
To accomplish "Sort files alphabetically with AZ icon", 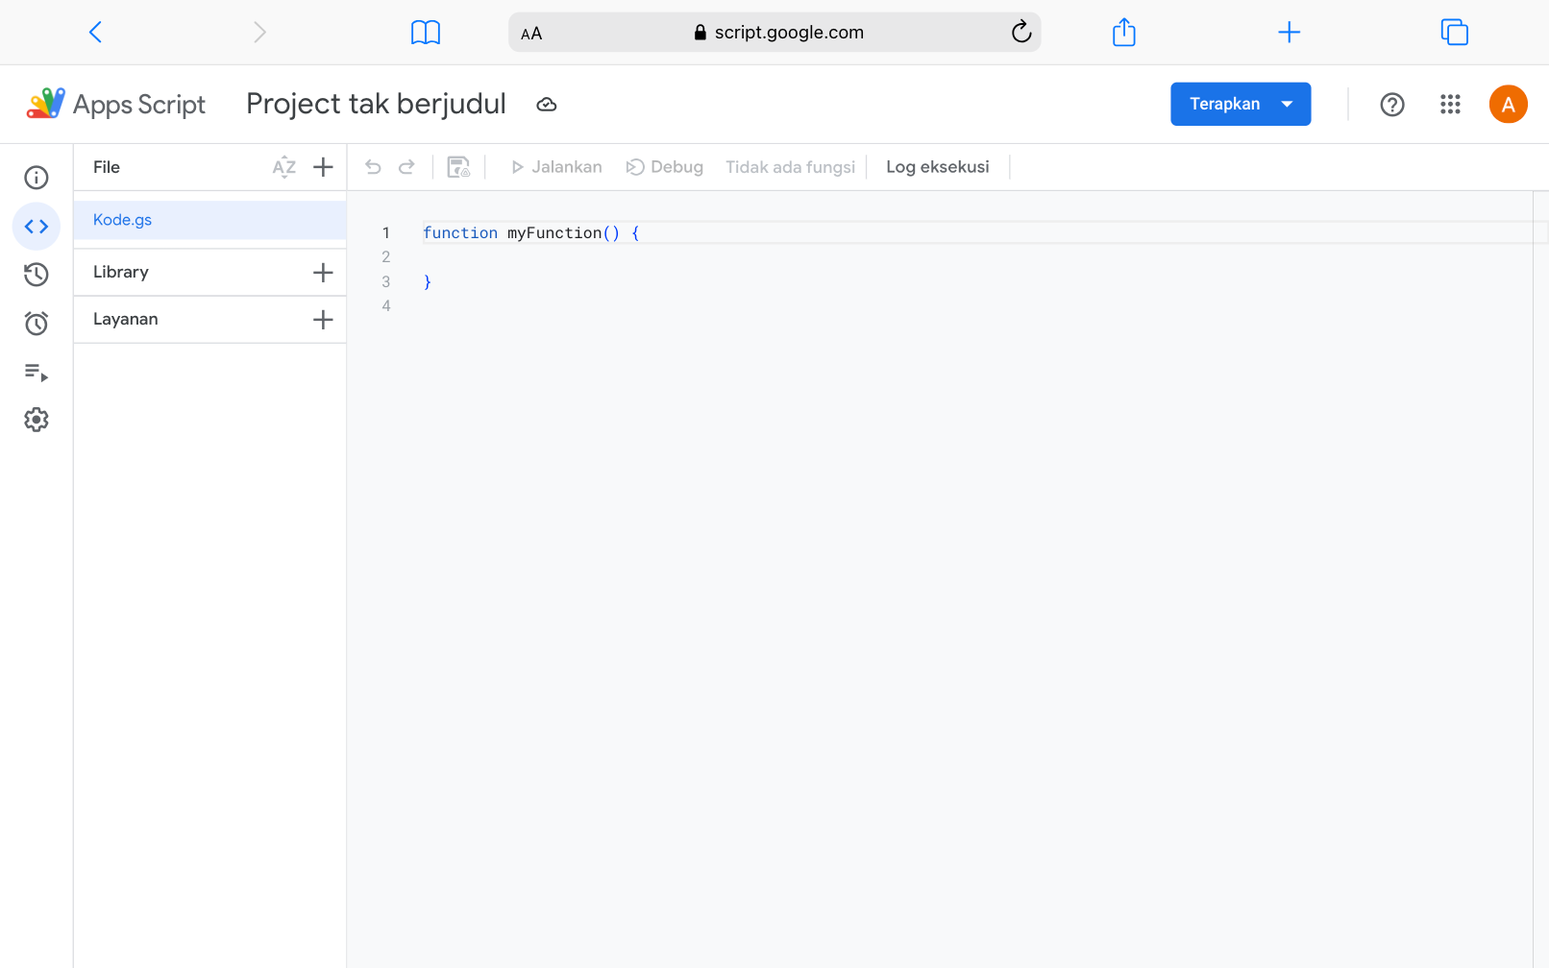I will (283, 167).
